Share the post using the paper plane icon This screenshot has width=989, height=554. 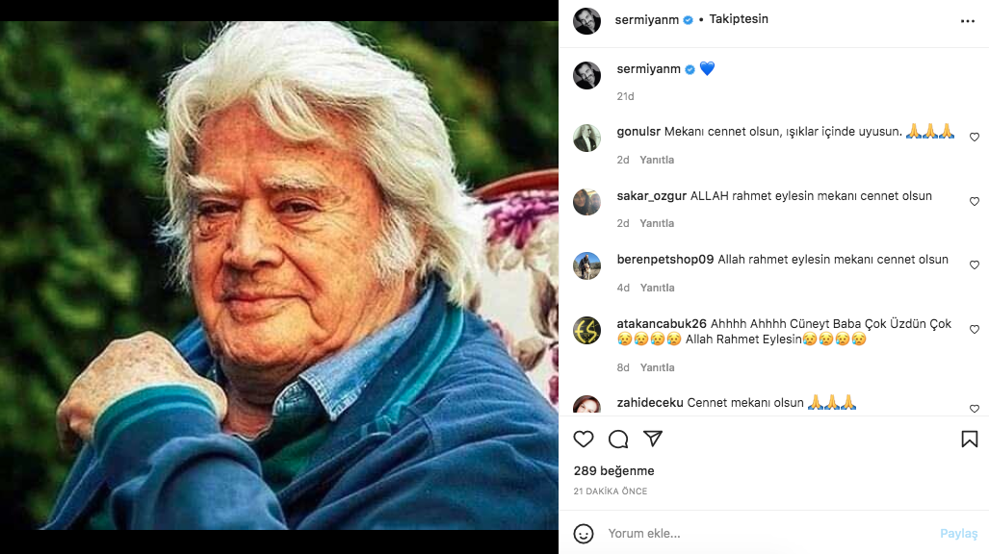[653, 439]
